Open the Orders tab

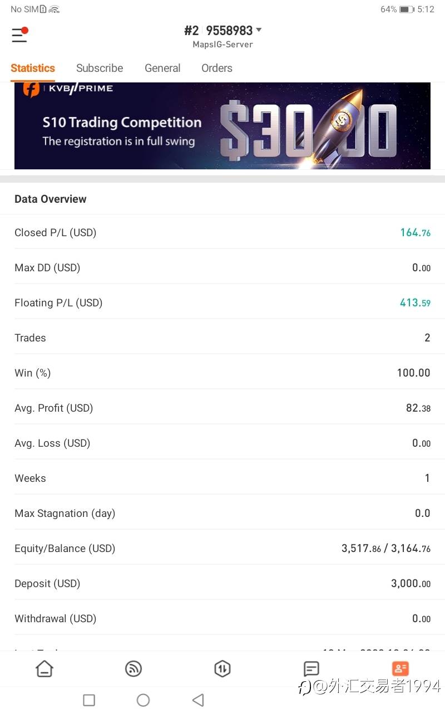click(217, 68)
